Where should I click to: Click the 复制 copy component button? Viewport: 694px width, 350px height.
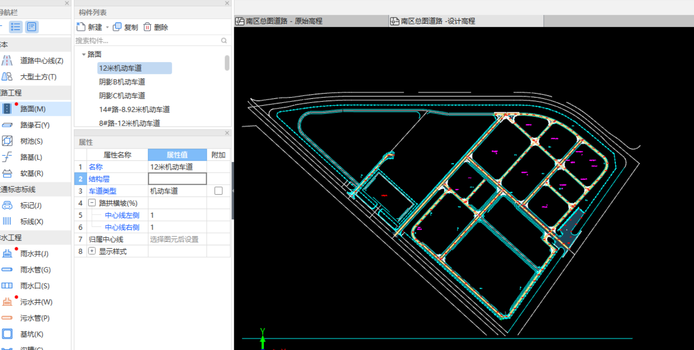click(125, 27)
